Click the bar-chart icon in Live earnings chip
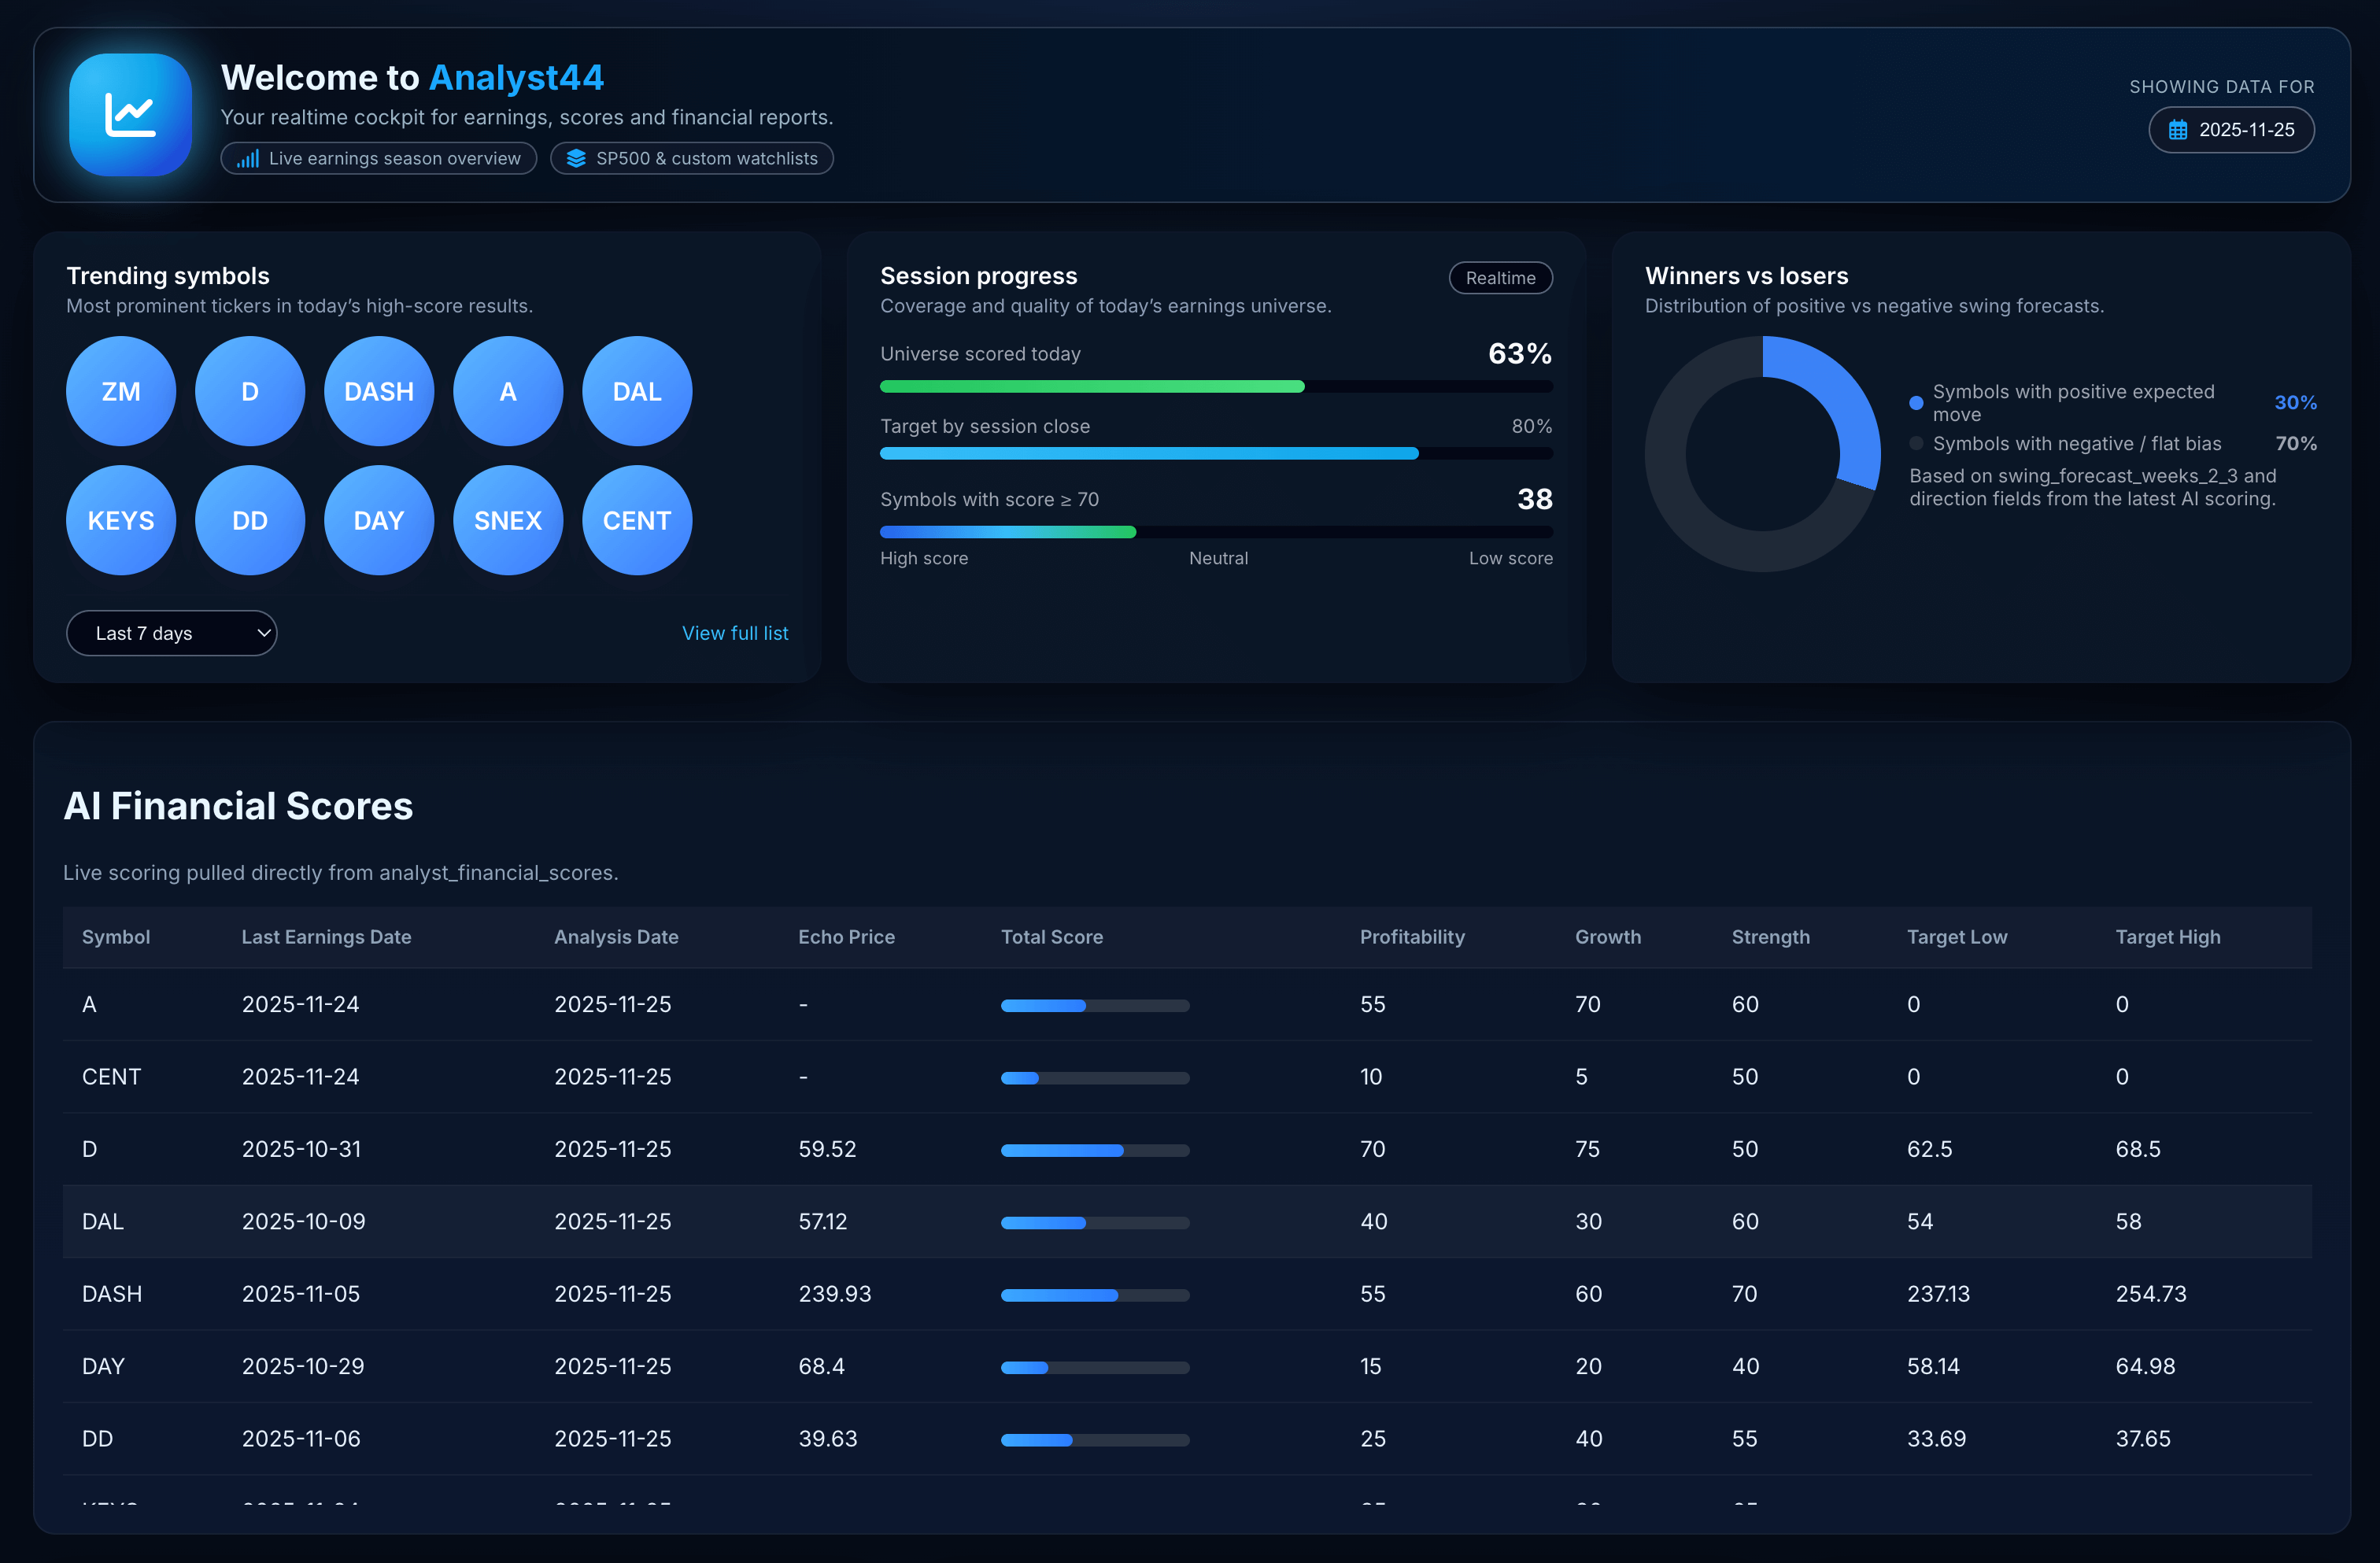Image resolution: width=2380 pixels, height=1563 pixels. point(248,159)
